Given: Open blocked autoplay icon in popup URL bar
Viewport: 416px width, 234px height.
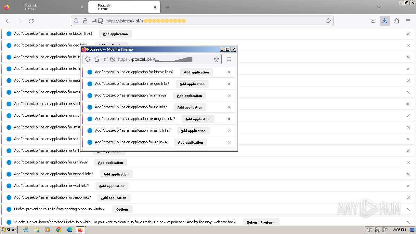Looking at the screenshot, I should [x=112, y=59].
